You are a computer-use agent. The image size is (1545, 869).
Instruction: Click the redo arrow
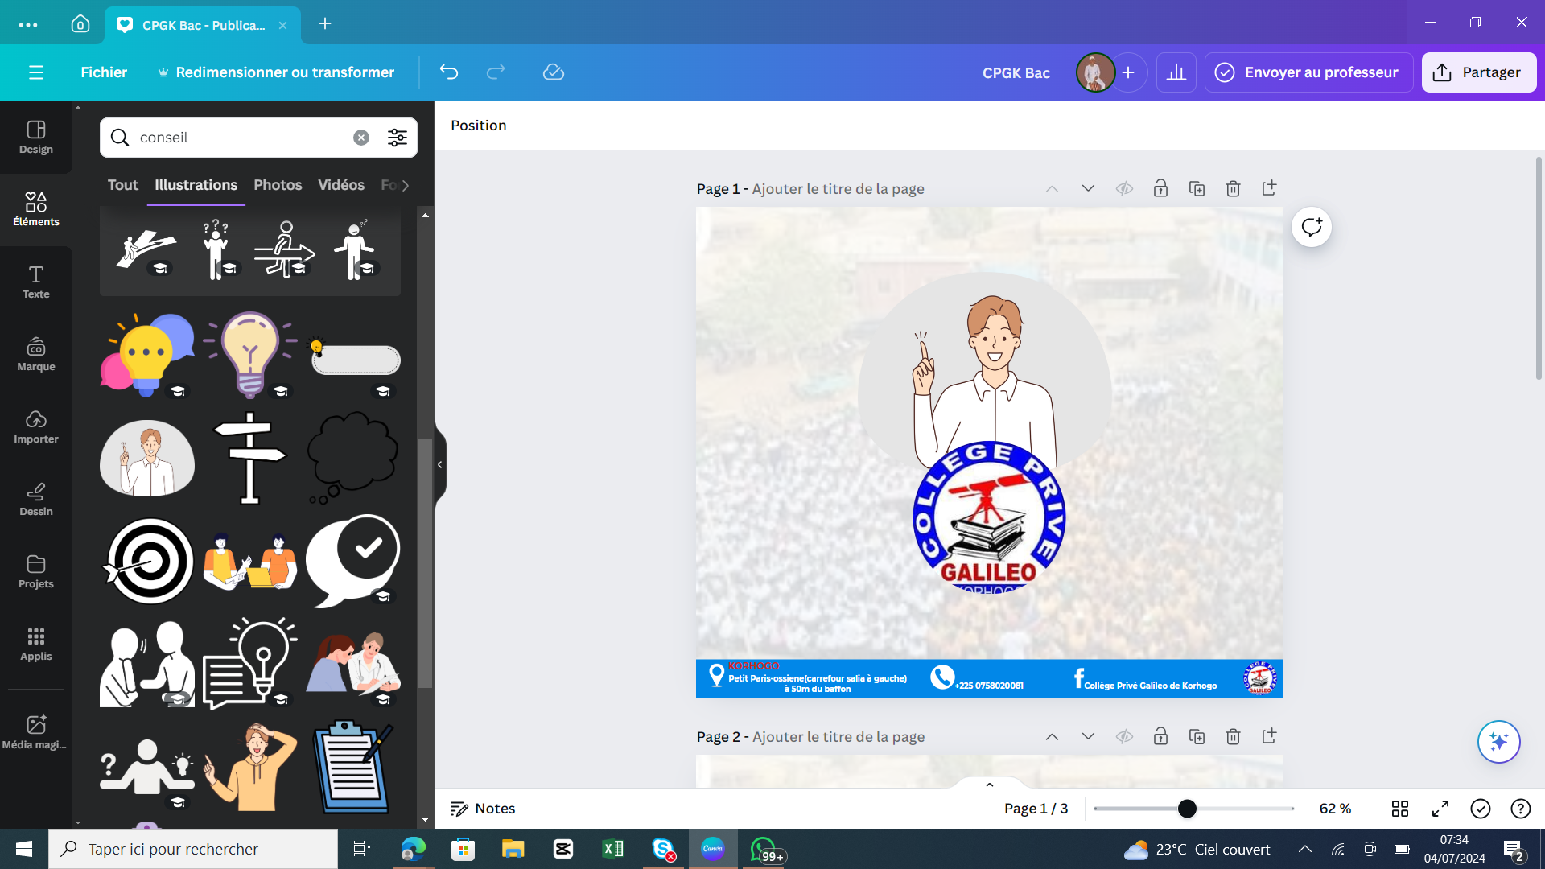point(496,72)
